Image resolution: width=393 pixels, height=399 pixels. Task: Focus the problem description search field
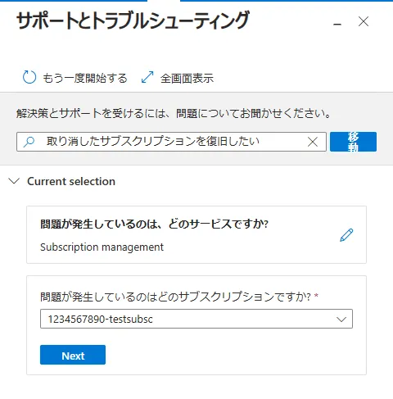click(171, 142)
